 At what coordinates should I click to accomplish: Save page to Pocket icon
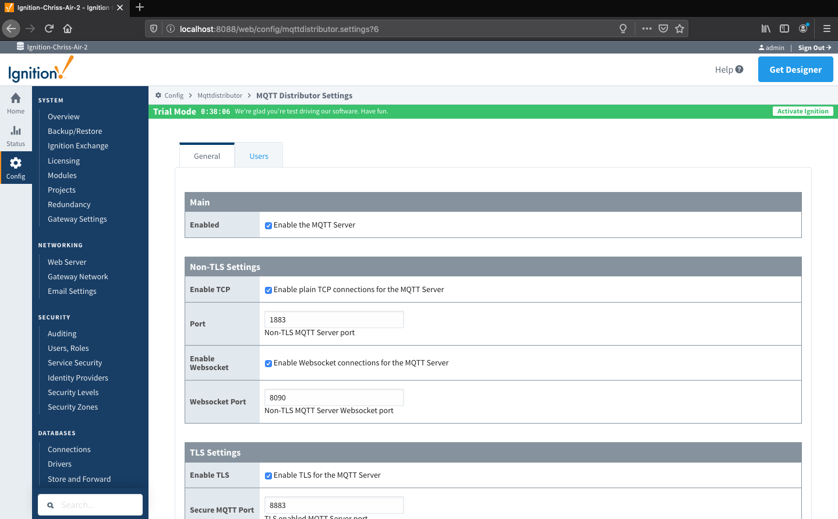coord(663,29)
